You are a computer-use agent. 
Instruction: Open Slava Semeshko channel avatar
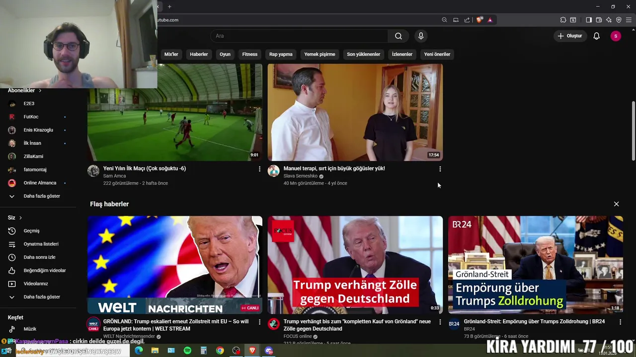pos(274,171)
